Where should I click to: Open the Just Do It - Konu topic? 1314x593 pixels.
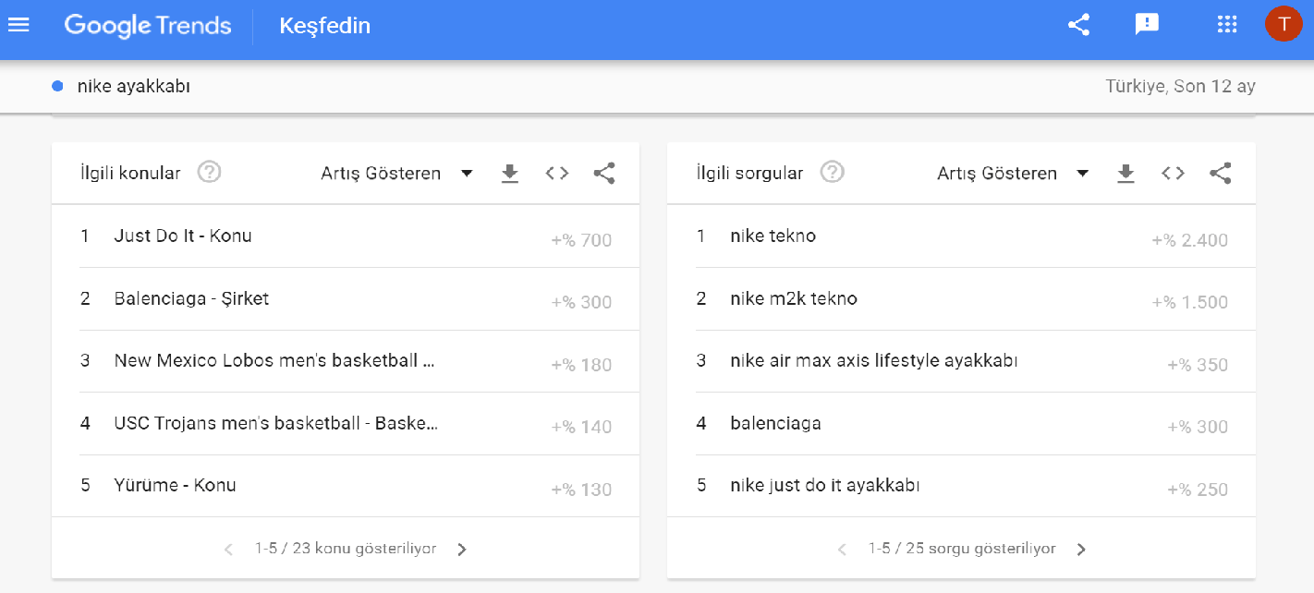183,236
